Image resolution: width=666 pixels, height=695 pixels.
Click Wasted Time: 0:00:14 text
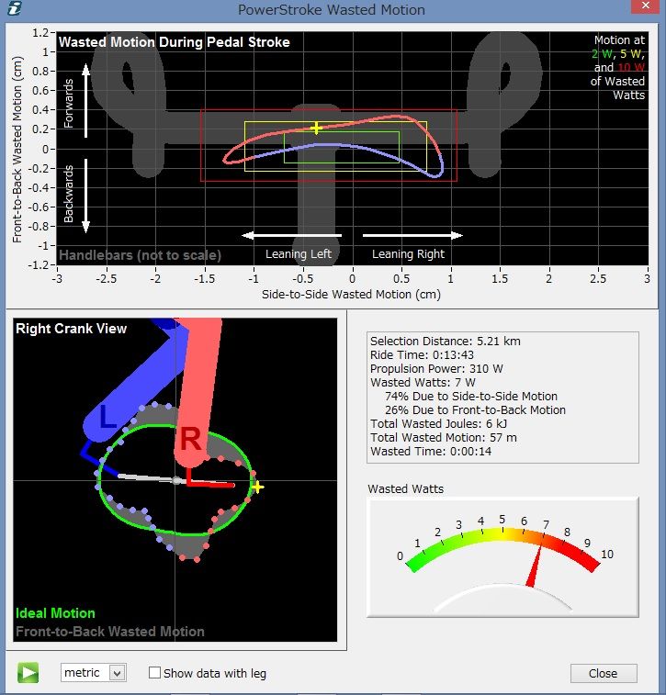[431, 451]
